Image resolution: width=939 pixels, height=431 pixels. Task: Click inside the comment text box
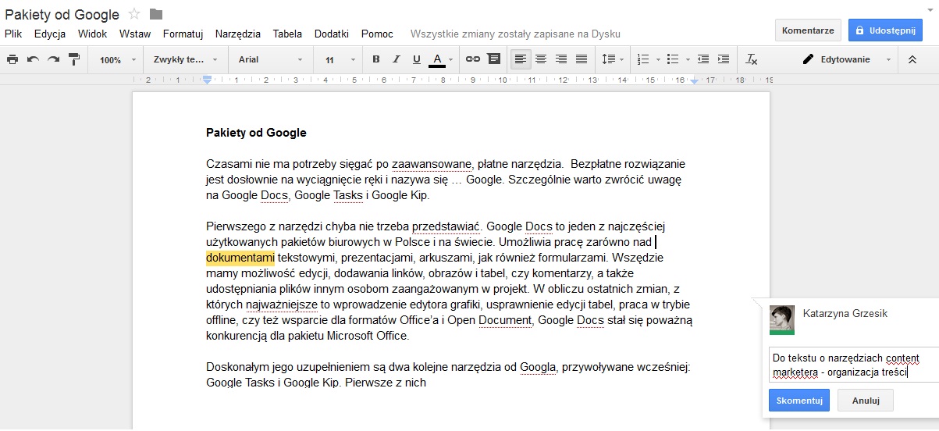(x=853, y=365)
